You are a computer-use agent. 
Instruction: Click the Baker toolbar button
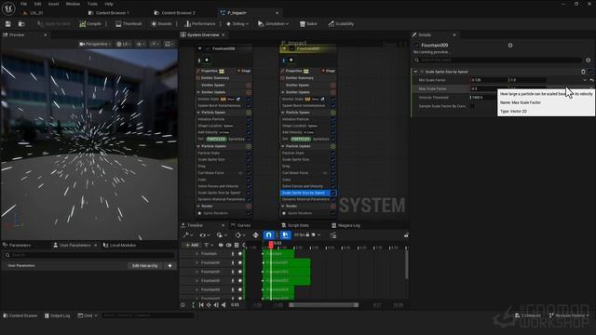(308, 24)
